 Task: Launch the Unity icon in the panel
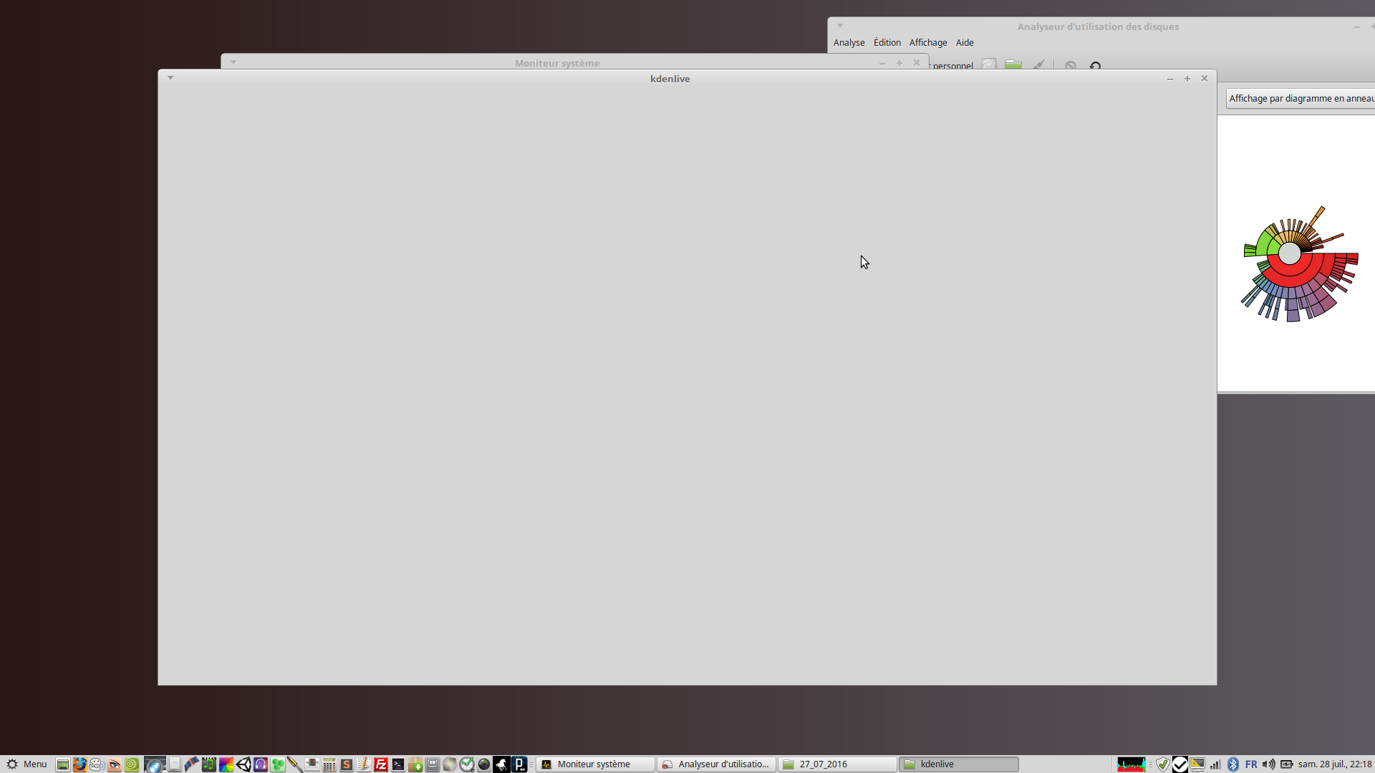pyautogui.click(x=243, y=764)
